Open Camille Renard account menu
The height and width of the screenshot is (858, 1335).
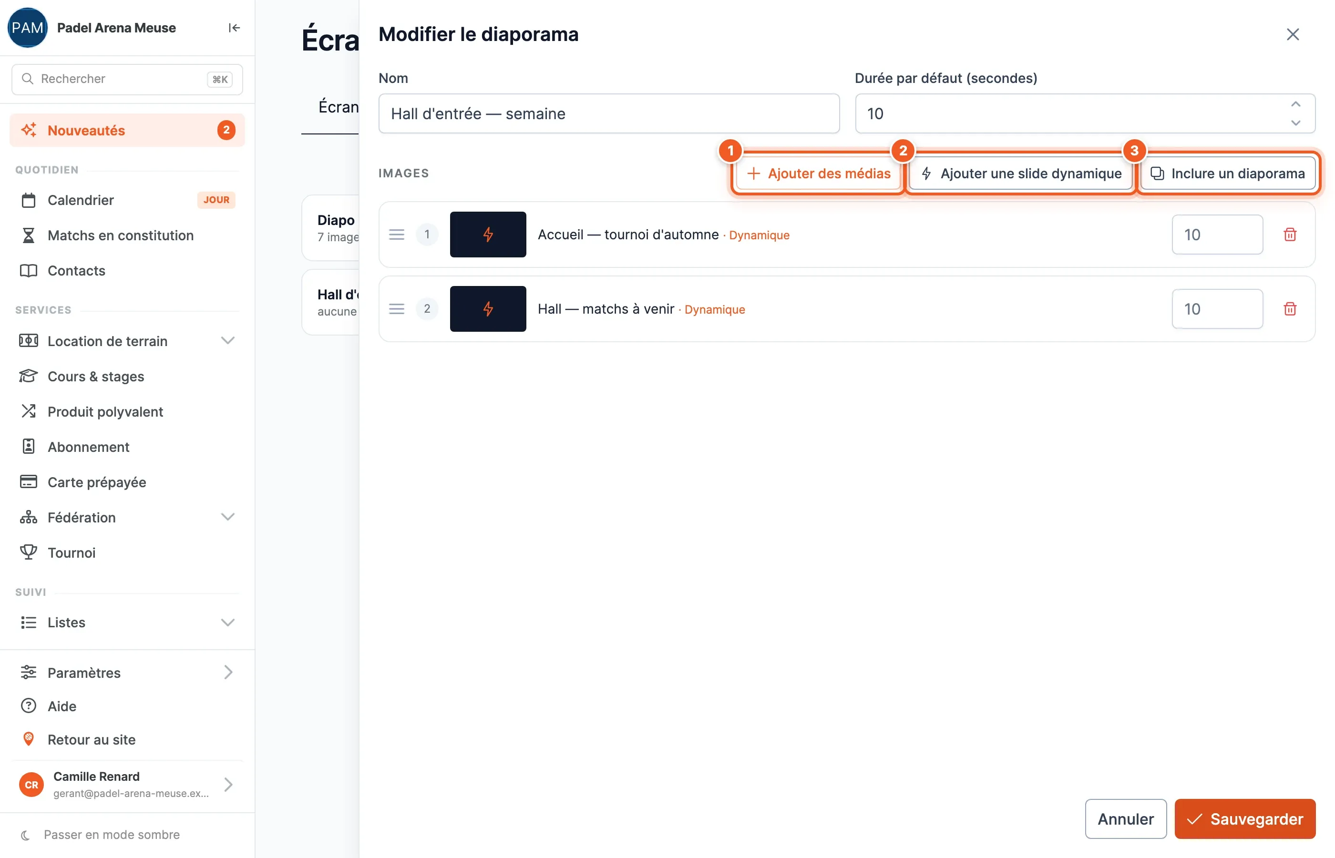127,785
